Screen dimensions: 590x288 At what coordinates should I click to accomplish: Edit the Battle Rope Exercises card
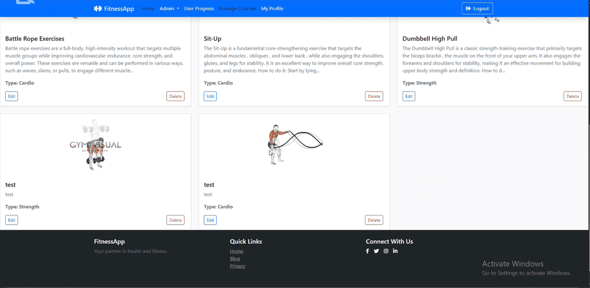(12, 96)
